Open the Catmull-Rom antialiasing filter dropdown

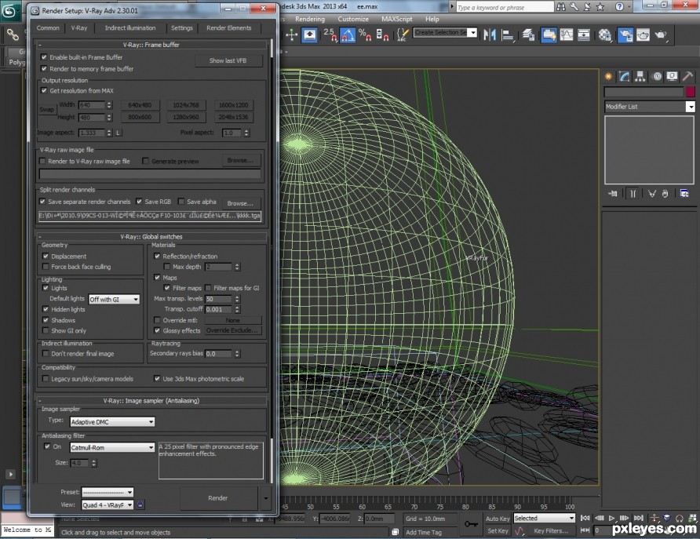tap(112, 447)
